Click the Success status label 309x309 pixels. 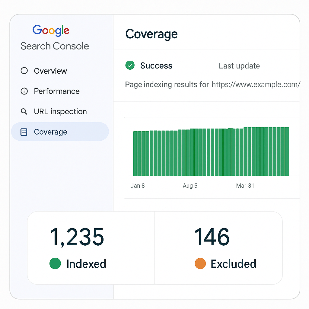click(x=156, y=65)
